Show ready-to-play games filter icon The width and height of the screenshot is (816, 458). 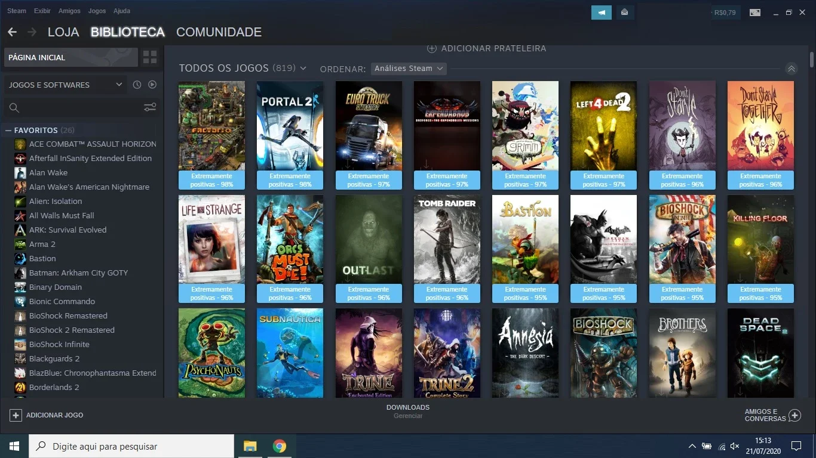[152, 85]
